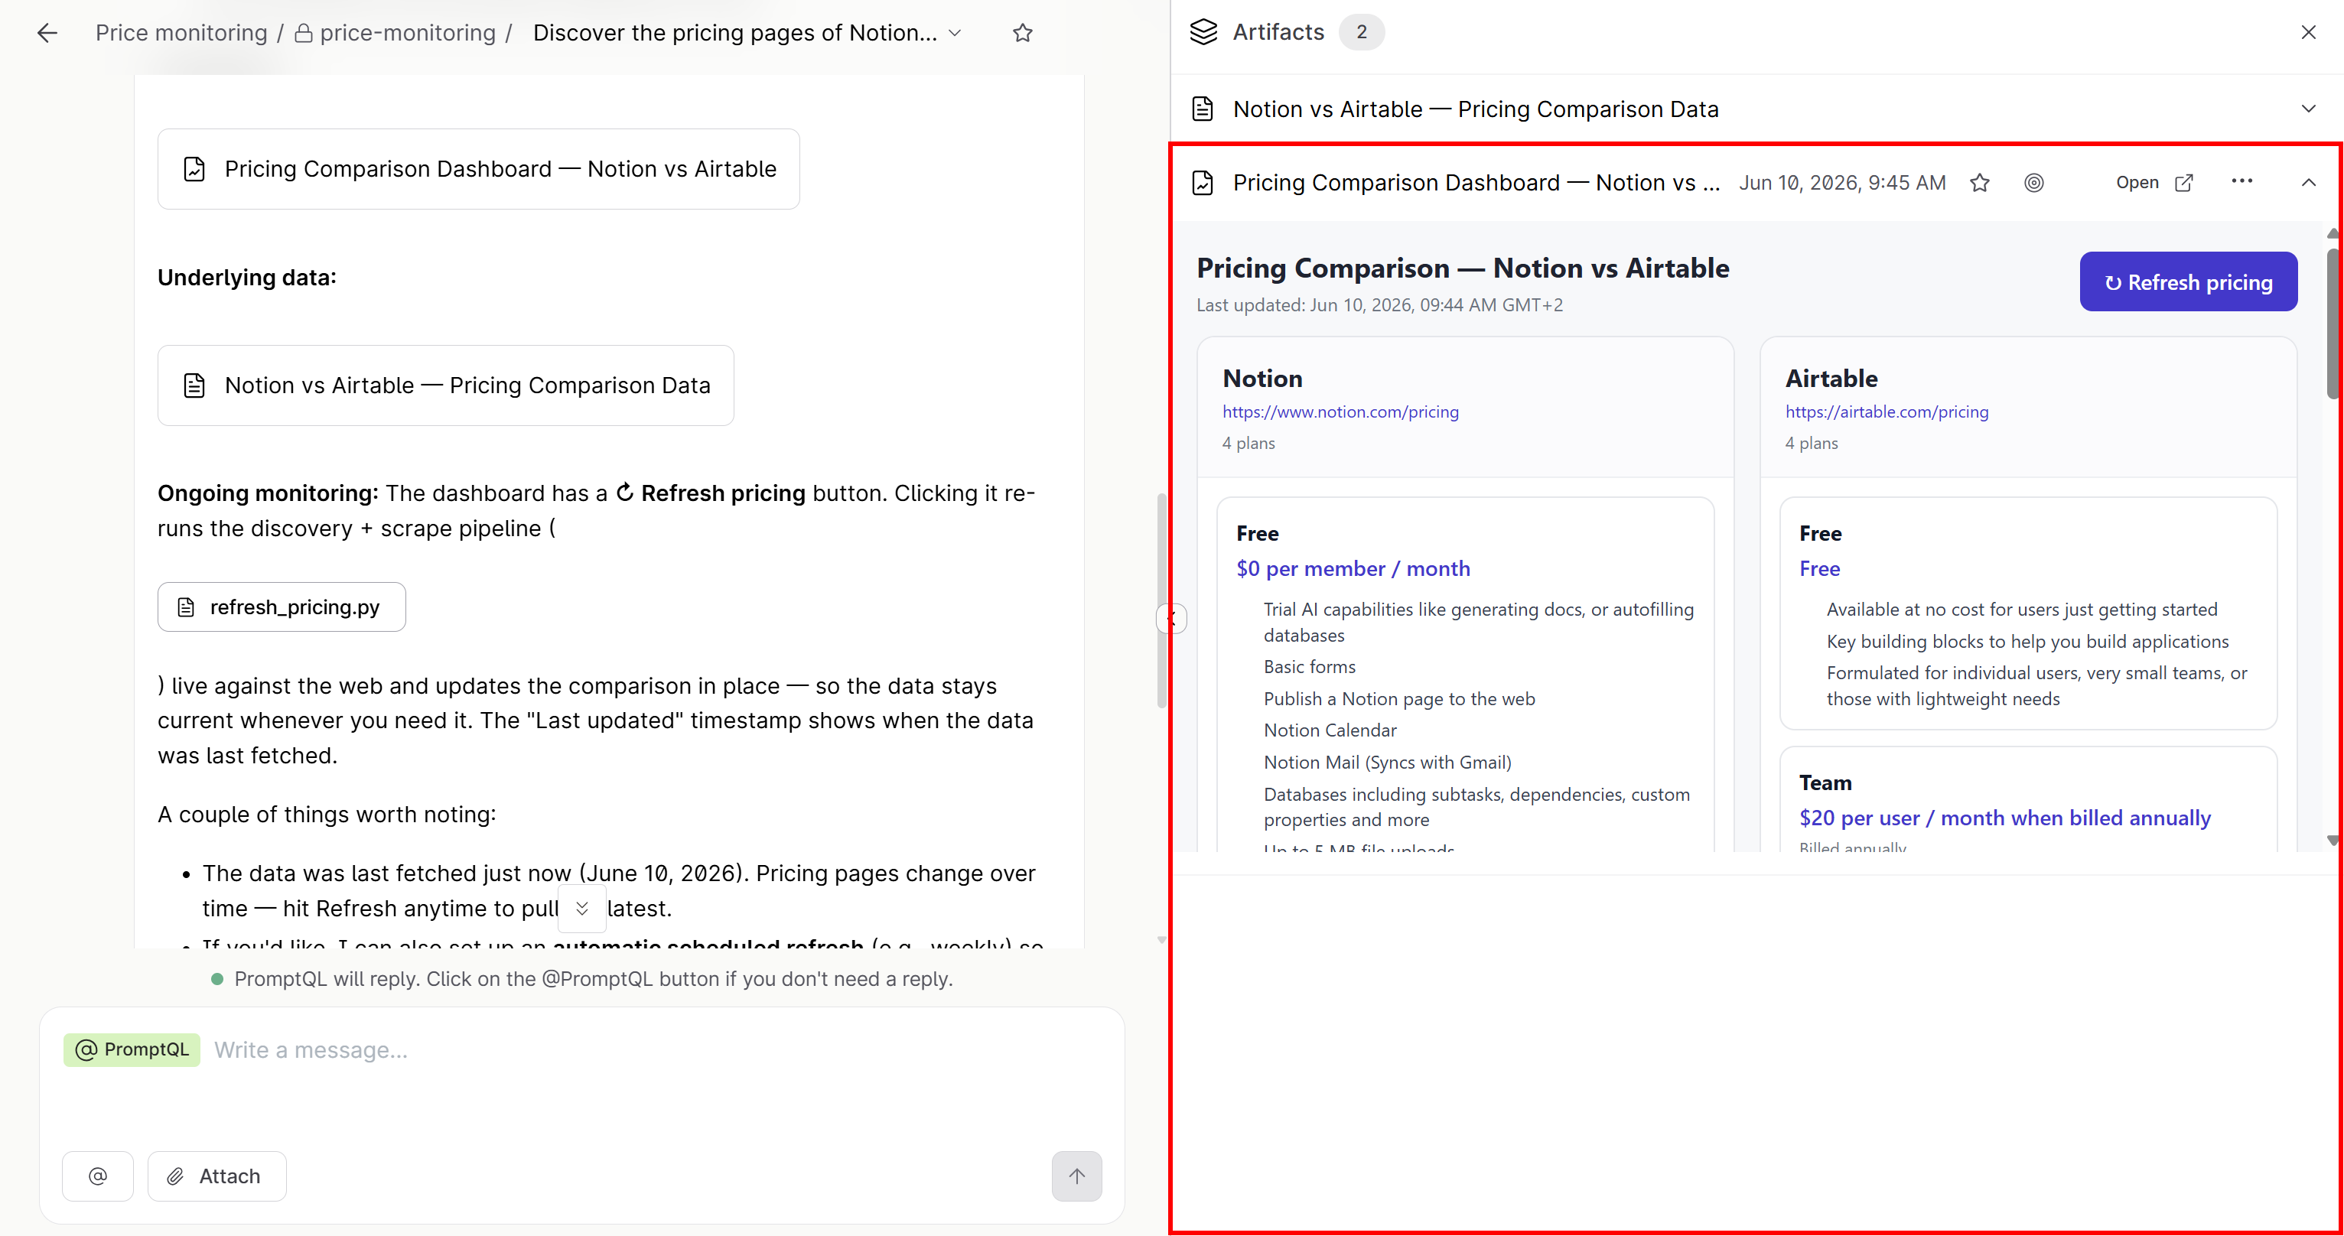Click '$0 per member / month' price

pos(1353,568)
